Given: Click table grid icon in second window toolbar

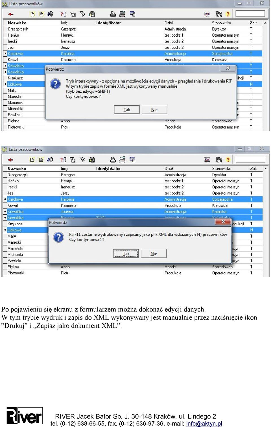Looking at the screenshot, I should coord(132,159).
